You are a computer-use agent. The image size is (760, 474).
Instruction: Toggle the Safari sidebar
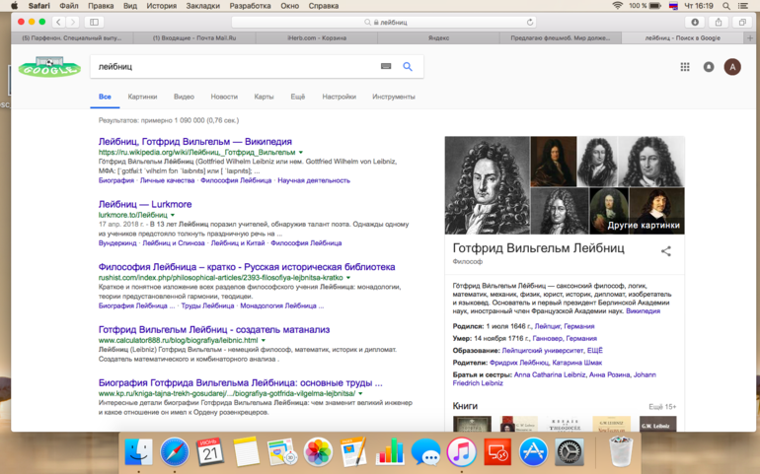point(95,22)
